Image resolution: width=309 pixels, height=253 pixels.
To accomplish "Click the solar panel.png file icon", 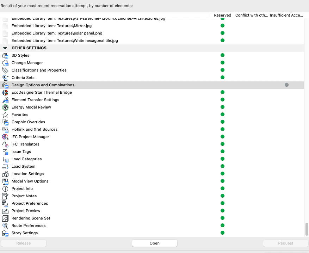I will [x=5, y=33].
